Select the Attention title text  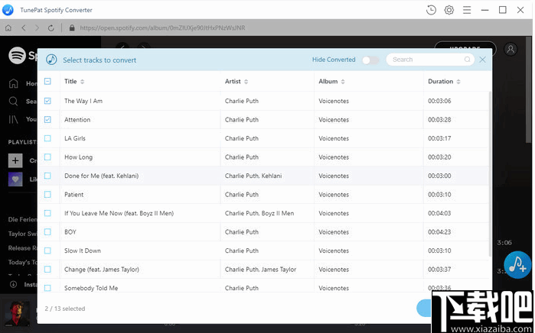coord(77,119)
